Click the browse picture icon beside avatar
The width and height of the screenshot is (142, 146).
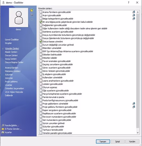coord(32,10)
